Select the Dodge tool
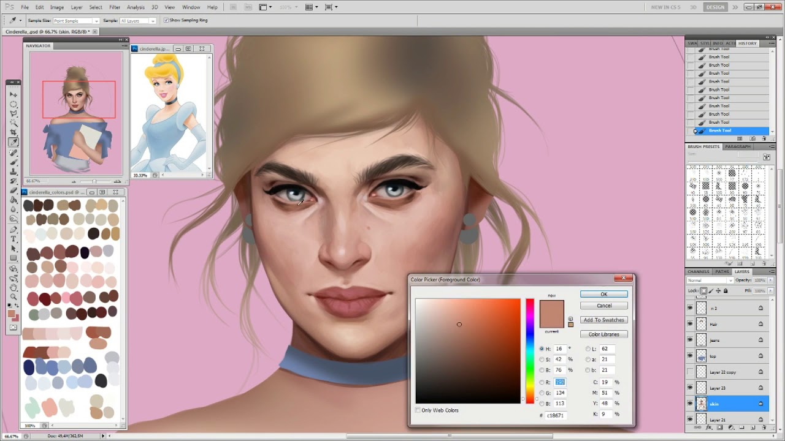The image size is (785, 441). 13,219
